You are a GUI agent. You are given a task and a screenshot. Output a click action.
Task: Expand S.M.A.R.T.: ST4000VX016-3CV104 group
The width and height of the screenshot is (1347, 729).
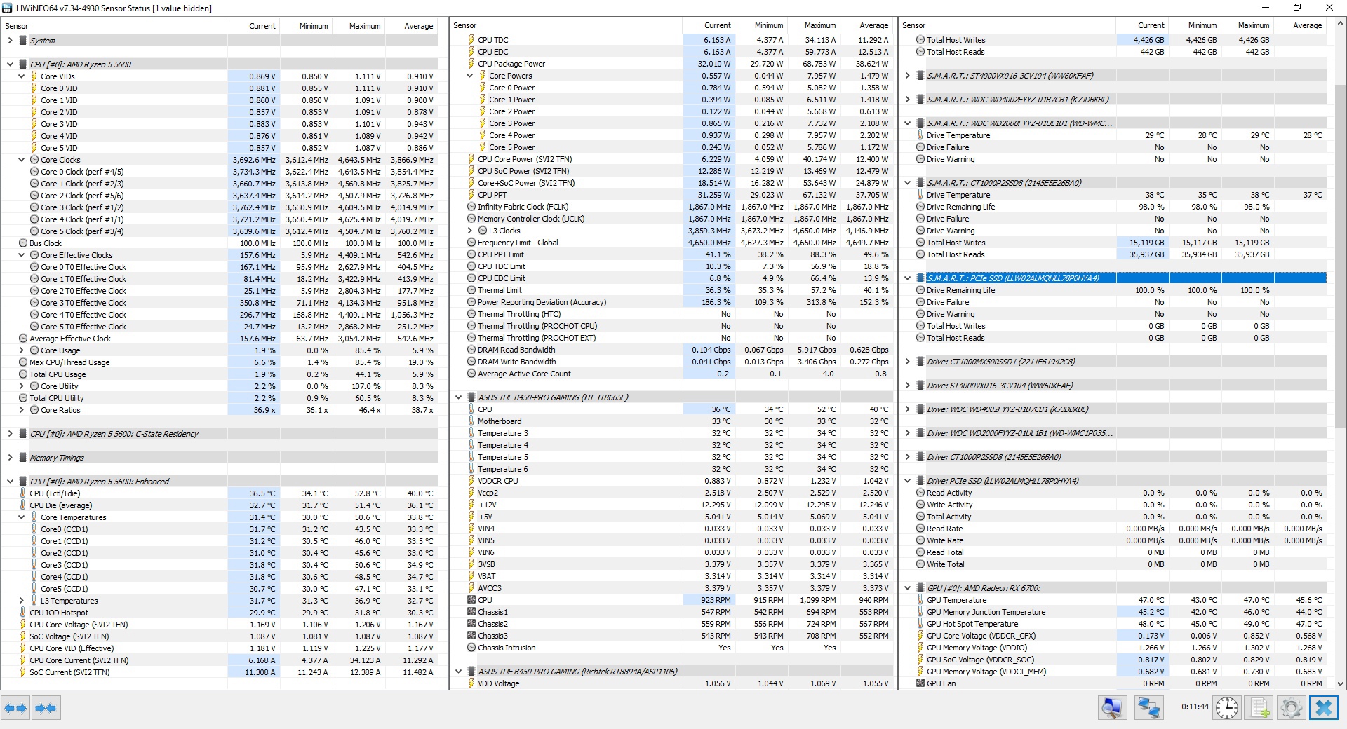click(907, 76)
